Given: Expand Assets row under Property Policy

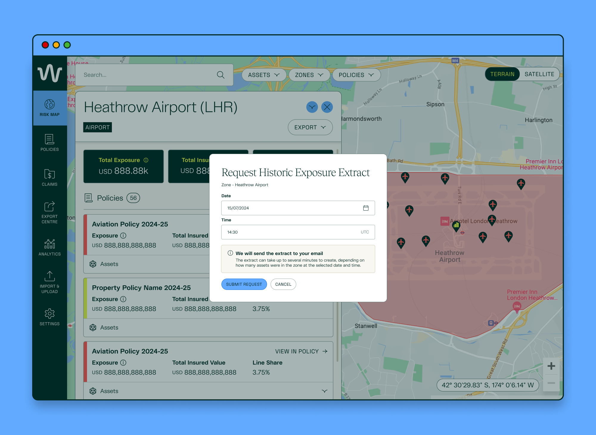Looking at the screenshot, I should pyautogui.click(x=208, y=327).
